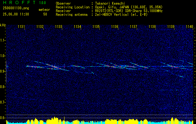Click the 1.1 kHz frequency label
The height and width of the screenshot is (124, 196).
[2, 40]
